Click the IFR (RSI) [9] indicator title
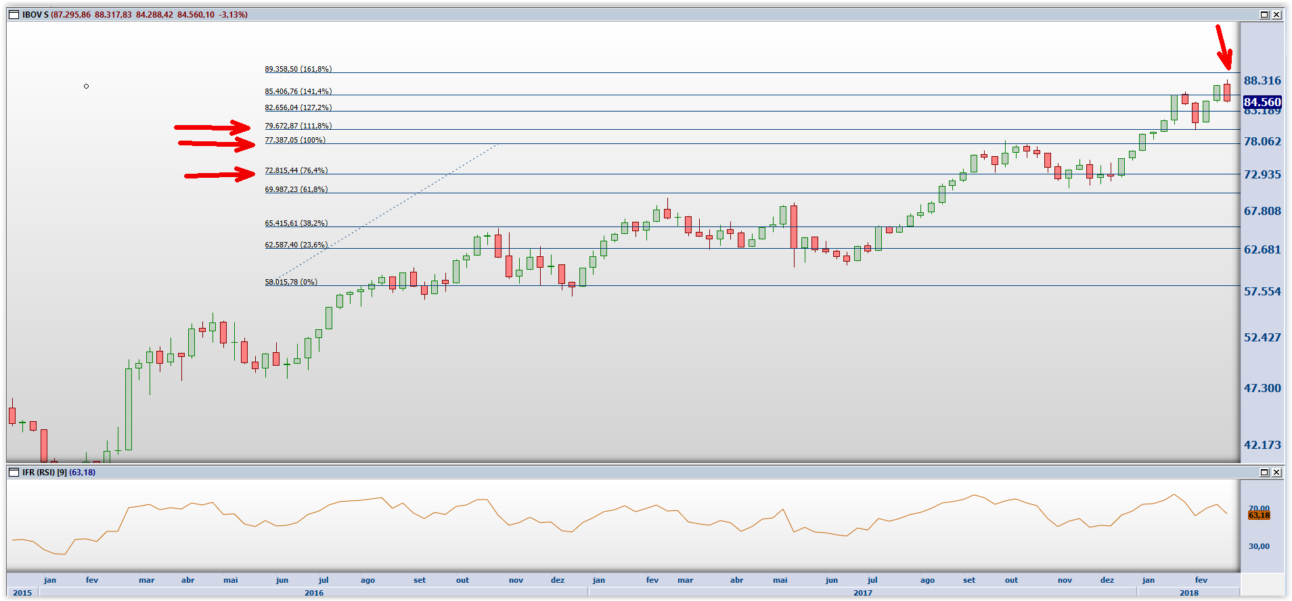Image resolution: width=1292 pixels, height=601 pixels. tap(58, 472)
